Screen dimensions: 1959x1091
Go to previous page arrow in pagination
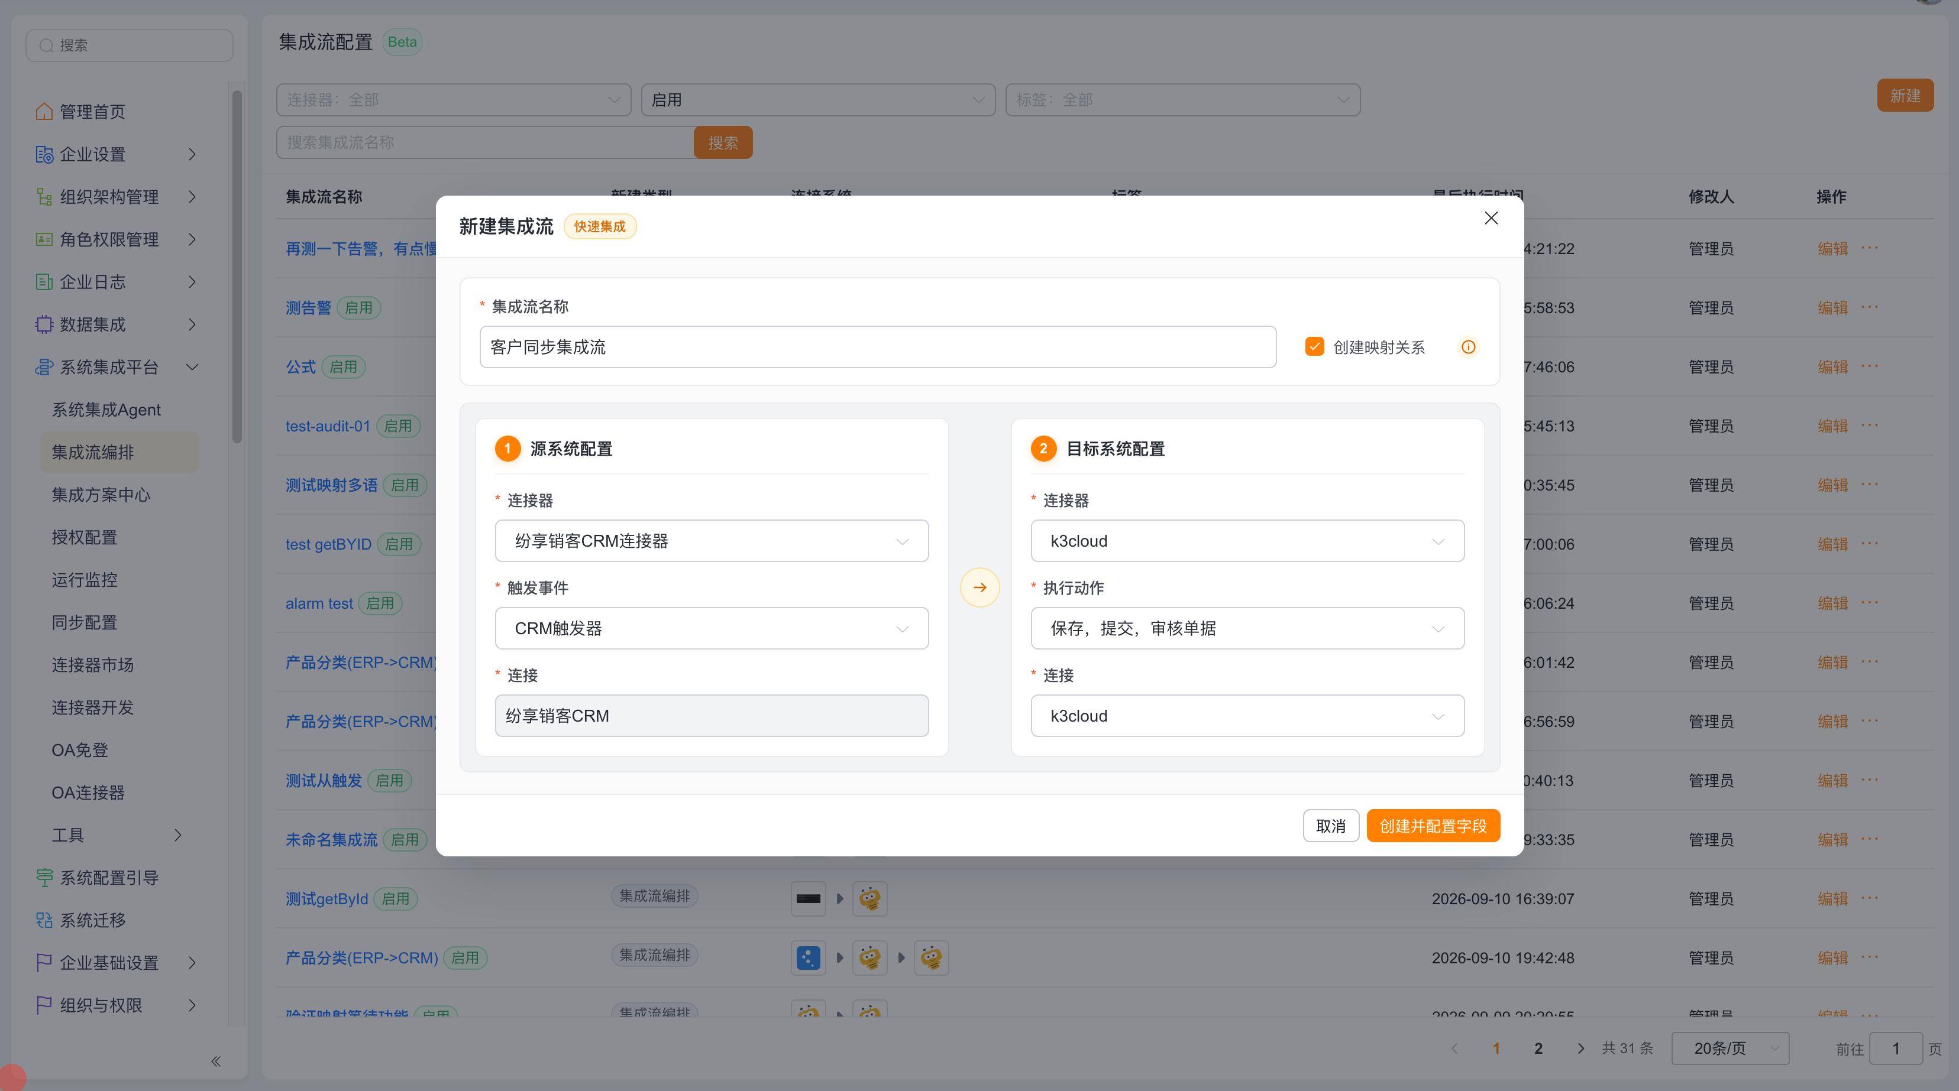point(1454,1048)
